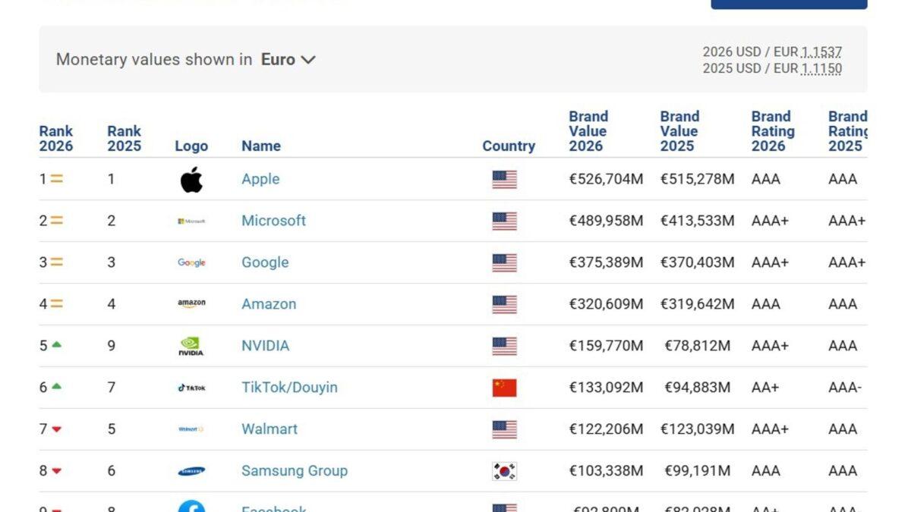The image size is (911, 512).
Task: Click the Microsoft logo icon
Action: tap(191, 221)
